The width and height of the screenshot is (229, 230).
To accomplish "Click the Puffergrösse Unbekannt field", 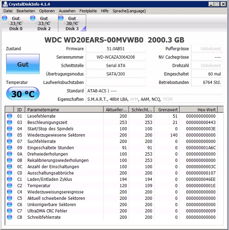I will point(207,49).
